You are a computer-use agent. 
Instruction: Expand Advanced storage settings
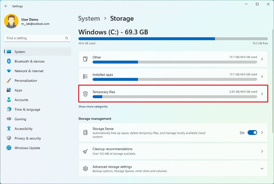coord(262,168)
